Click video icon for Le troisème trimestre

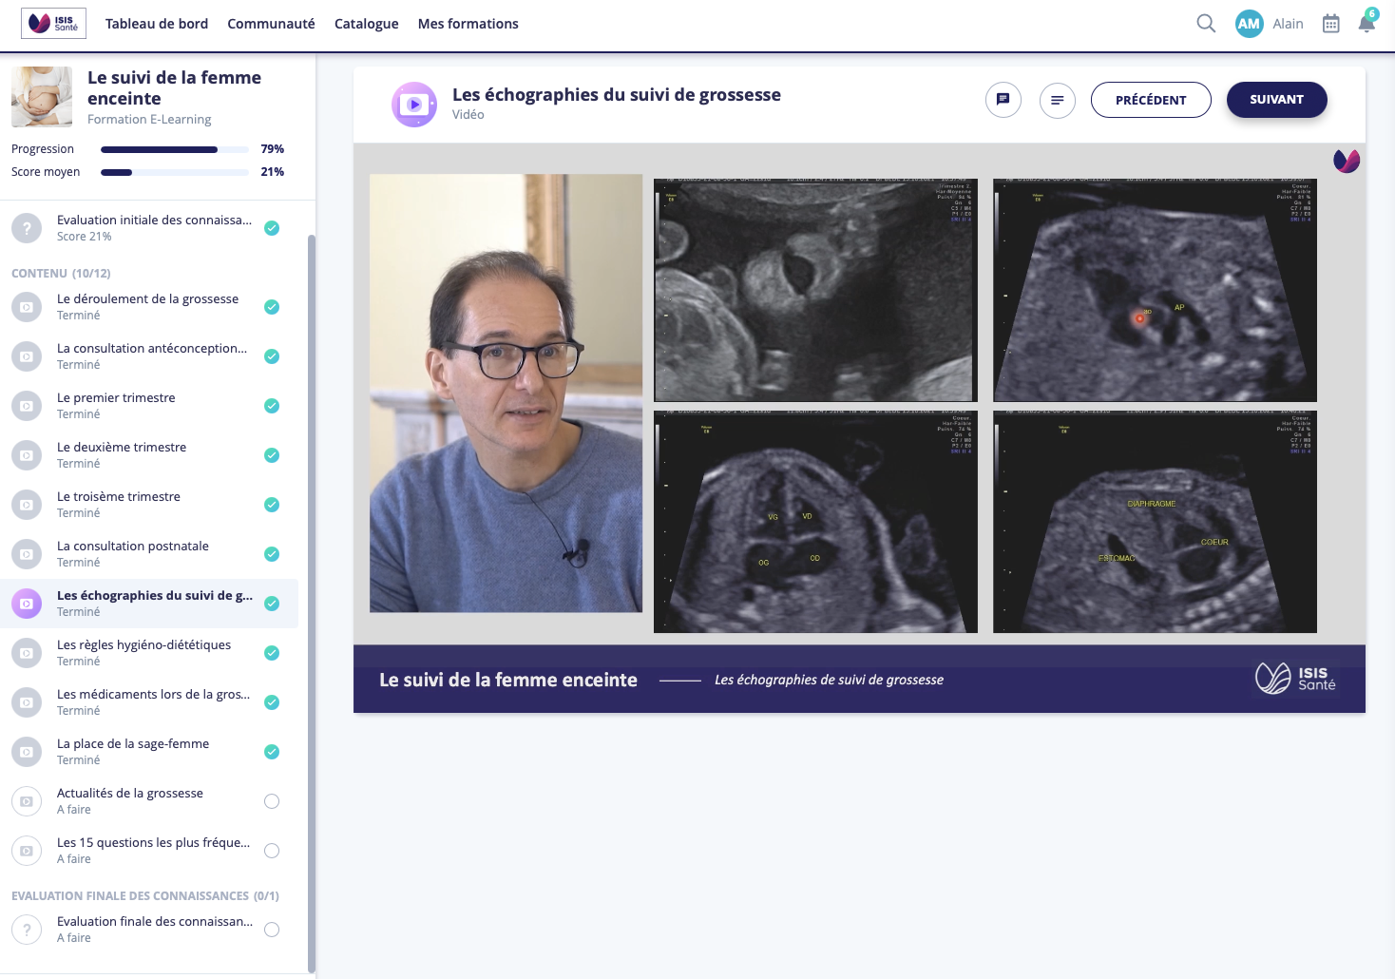point(27,505)
